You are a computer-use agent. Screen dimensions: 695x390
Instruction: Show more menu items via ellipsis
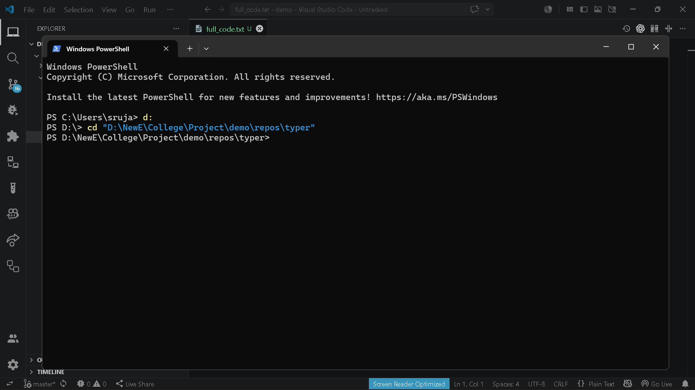[x=170, y=10]
